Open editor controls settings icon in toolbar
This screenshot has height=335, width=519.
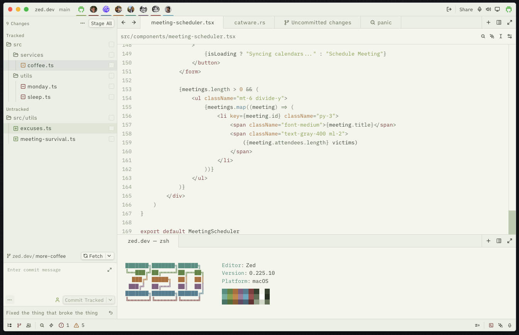pos(510,36)
